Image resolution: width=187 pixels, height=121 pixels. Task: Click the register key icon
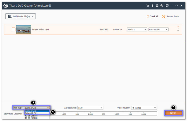tap(153, 6)
